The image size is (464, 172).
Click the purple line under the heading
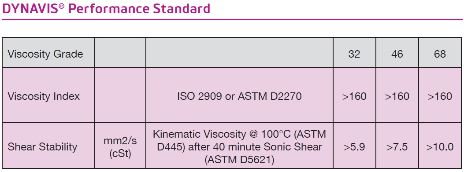click(232, 19)
